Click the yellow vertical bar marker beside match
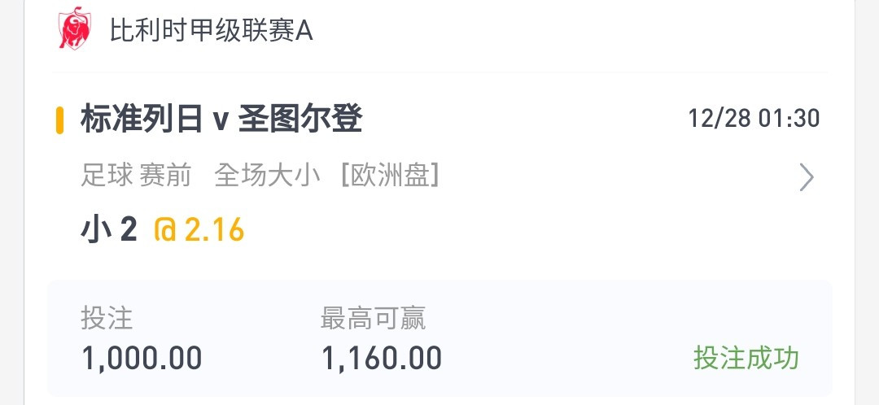 pyautogui.click(x=59, y=120)
